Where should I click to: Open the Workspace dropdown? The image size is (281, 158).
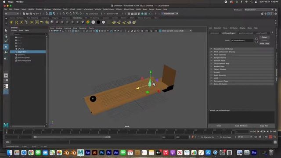point(259,10)
